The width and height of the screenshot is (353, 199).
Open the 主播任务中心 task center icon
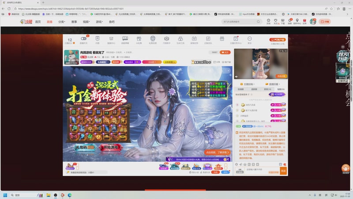[x=236, y=40]
